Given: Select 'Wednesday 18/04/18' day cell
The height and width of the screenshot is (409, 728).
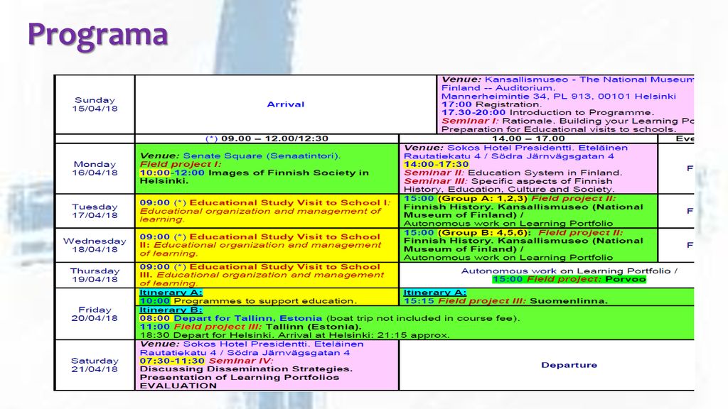Looking at the screenshot, I should [x=95, y=245].
